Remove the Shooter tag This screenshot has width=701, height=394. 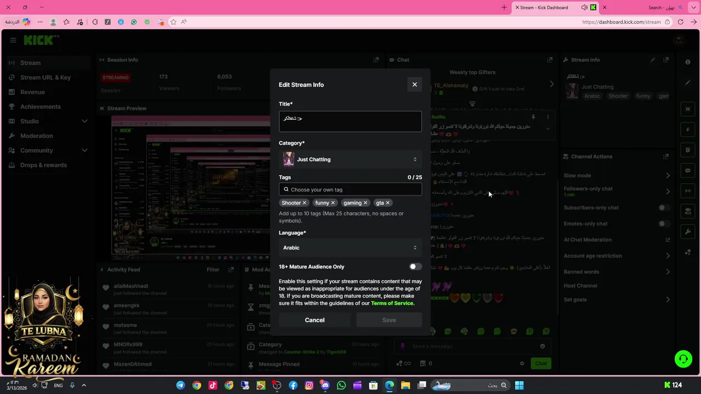coord(304,203)
